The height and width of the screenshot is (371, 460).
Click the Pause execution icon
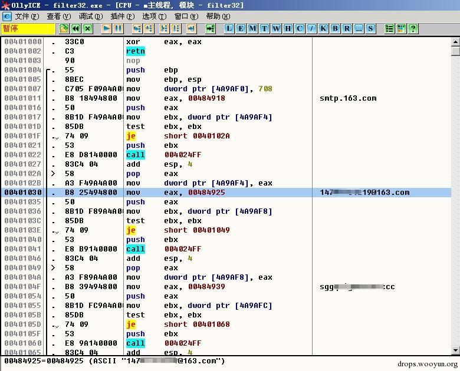[x=118, y=28]
